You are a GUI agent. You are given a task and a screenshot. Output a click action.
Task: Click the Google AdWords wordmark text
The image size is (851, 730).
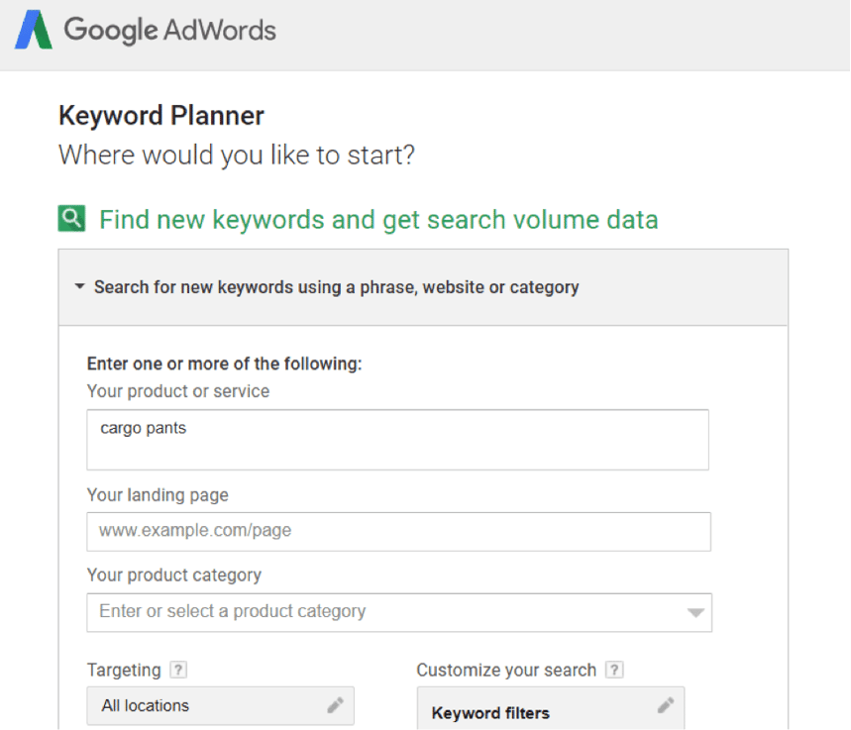[x=169, y=30]
